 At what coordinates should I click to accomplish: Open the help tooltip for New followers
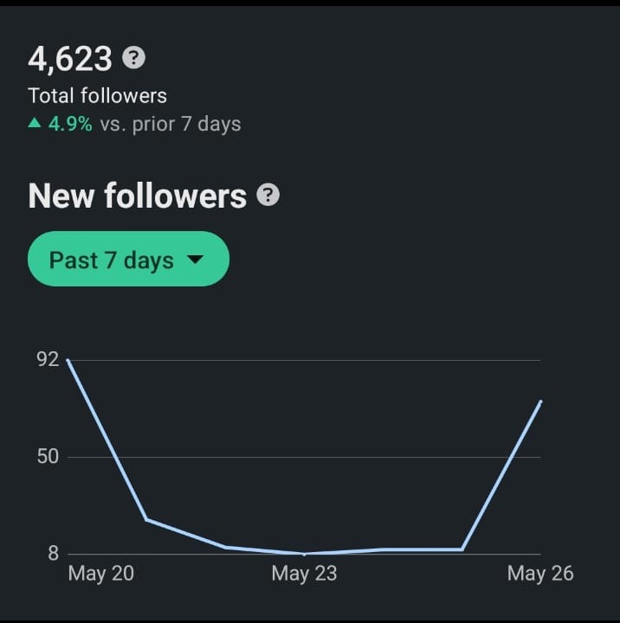(268, 196)
